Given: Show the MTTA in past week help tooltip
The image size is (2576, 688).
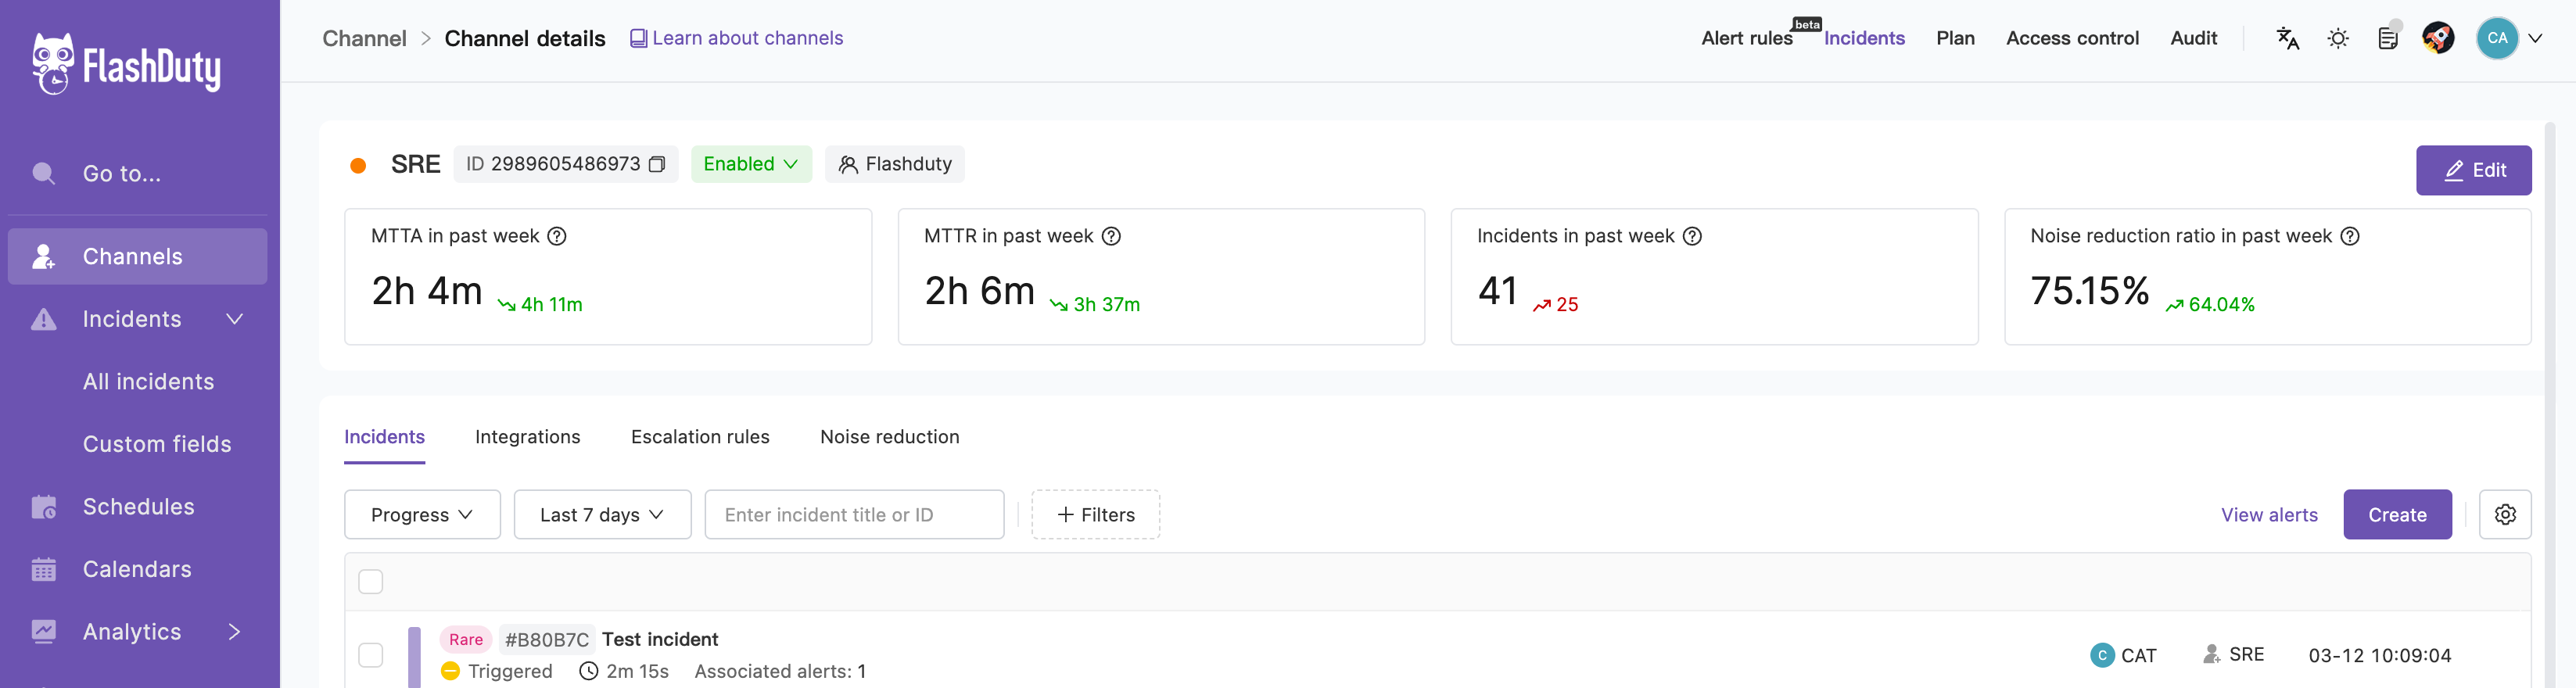Looking at the screenshot, I should coord(557,236).
